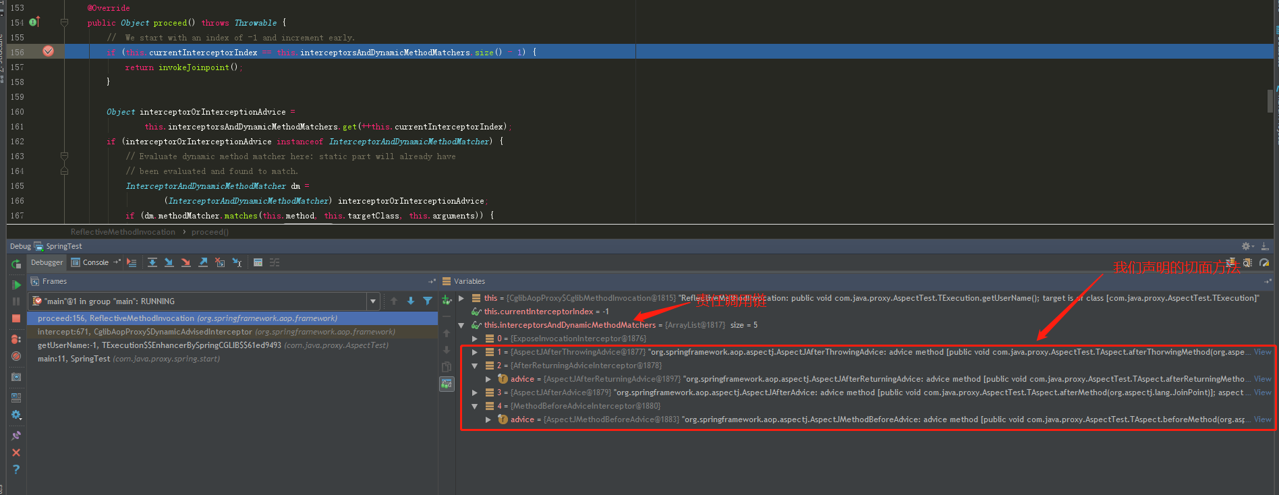Open debugger settings gear in sidebar

click(16, 415)
